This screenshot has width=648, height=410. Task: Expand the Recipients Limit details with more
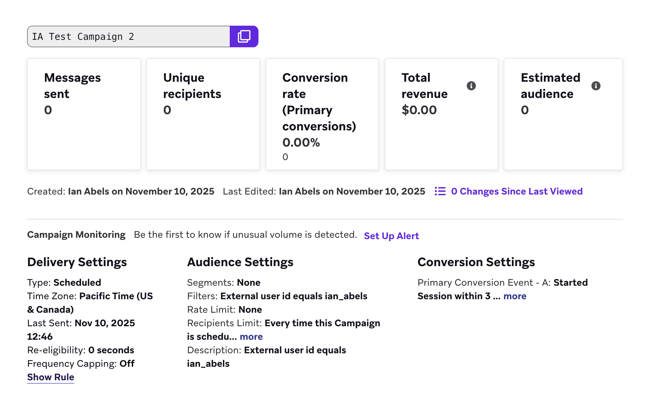pos(251,336)
